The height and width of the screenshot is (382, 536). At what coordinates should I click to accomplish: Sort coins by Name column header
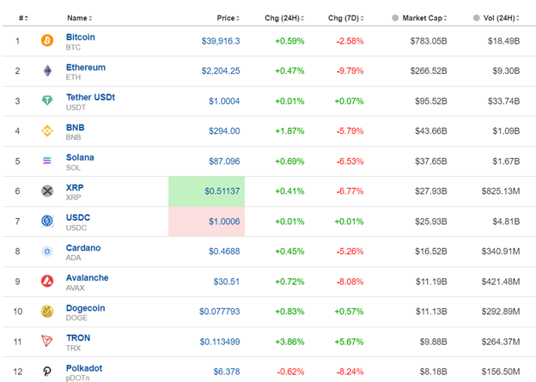pos(78,17)
